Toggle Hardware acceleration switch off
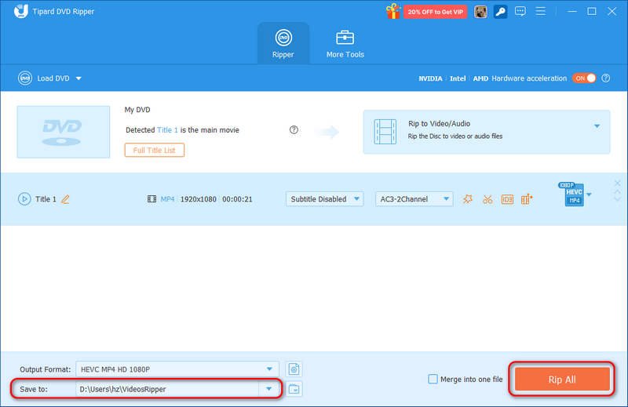The width and height of the screenshot is (628, 407). click(x=584, y=78)
